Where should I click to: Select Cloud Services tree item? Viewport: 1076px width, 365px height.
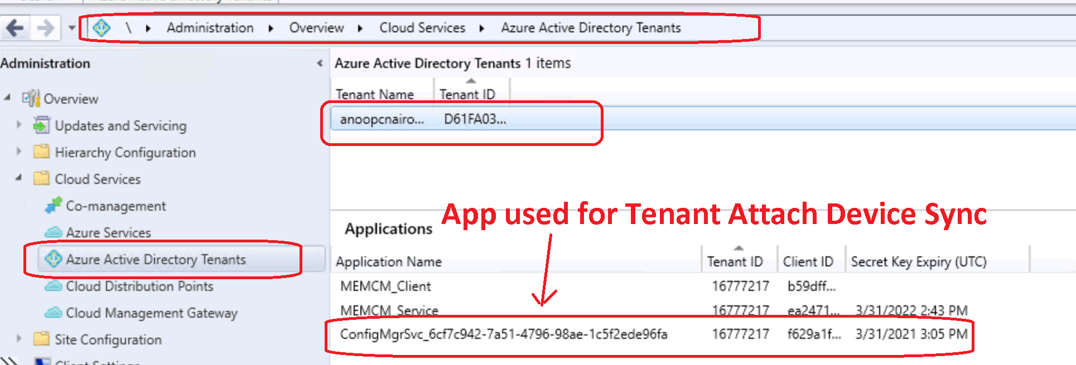(98, 179)
